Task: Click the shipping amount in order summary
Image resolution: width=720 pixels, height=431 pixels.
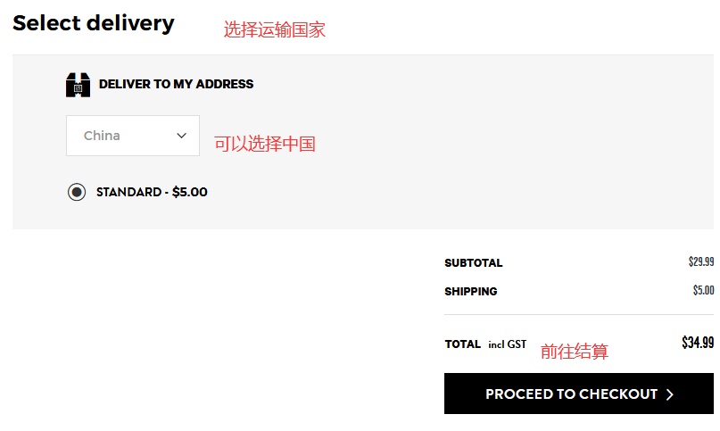Action: [703, 290]
